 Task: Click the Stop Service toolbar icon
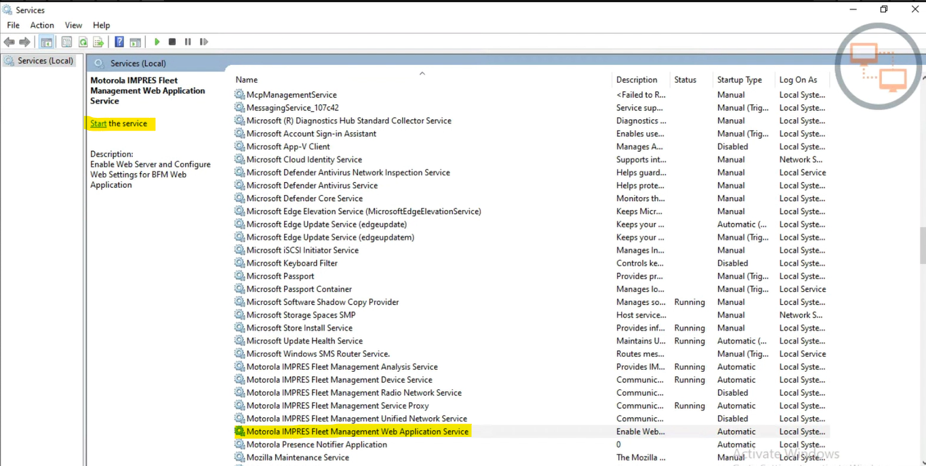click(x=172, y=42)
